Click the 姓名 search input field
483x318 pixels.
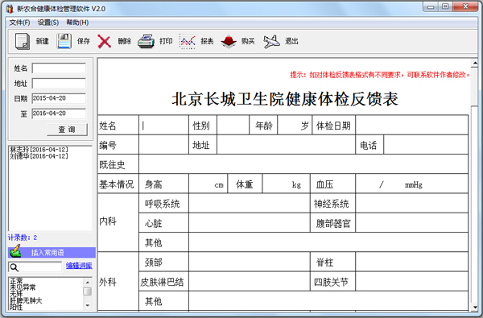click(x=59, y=68)
